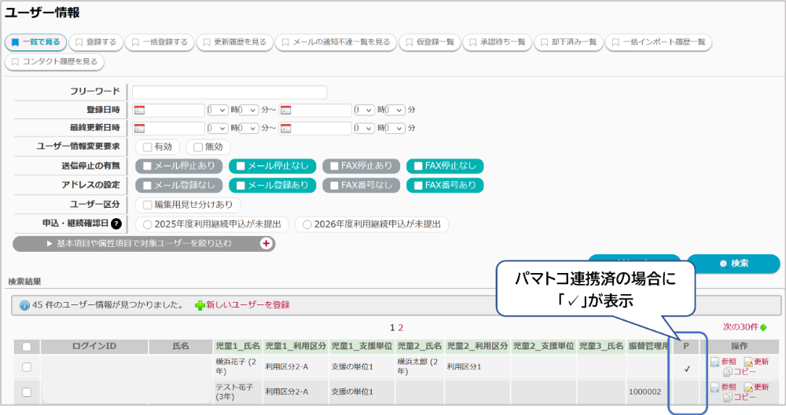
Task: Open 登録日時 start hour dropdown
Action: [217, 111]
